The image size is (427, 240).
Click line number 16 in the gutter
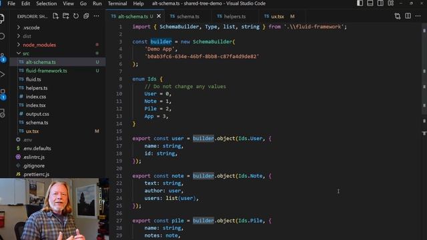[119, 139]
